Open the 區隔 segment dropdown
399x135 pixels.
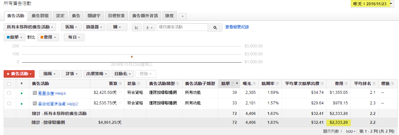tap(72, 27)
